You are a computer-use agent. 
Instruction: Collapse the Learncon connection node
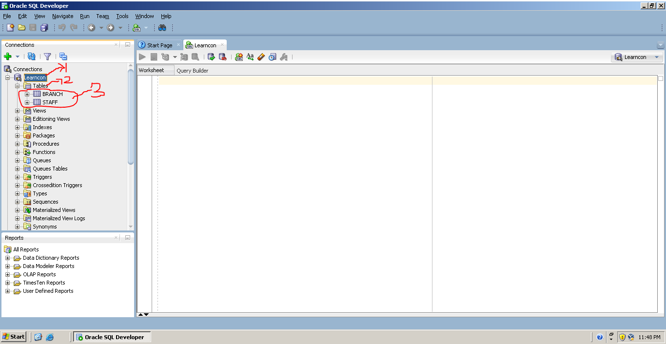[x=8, y=77]
